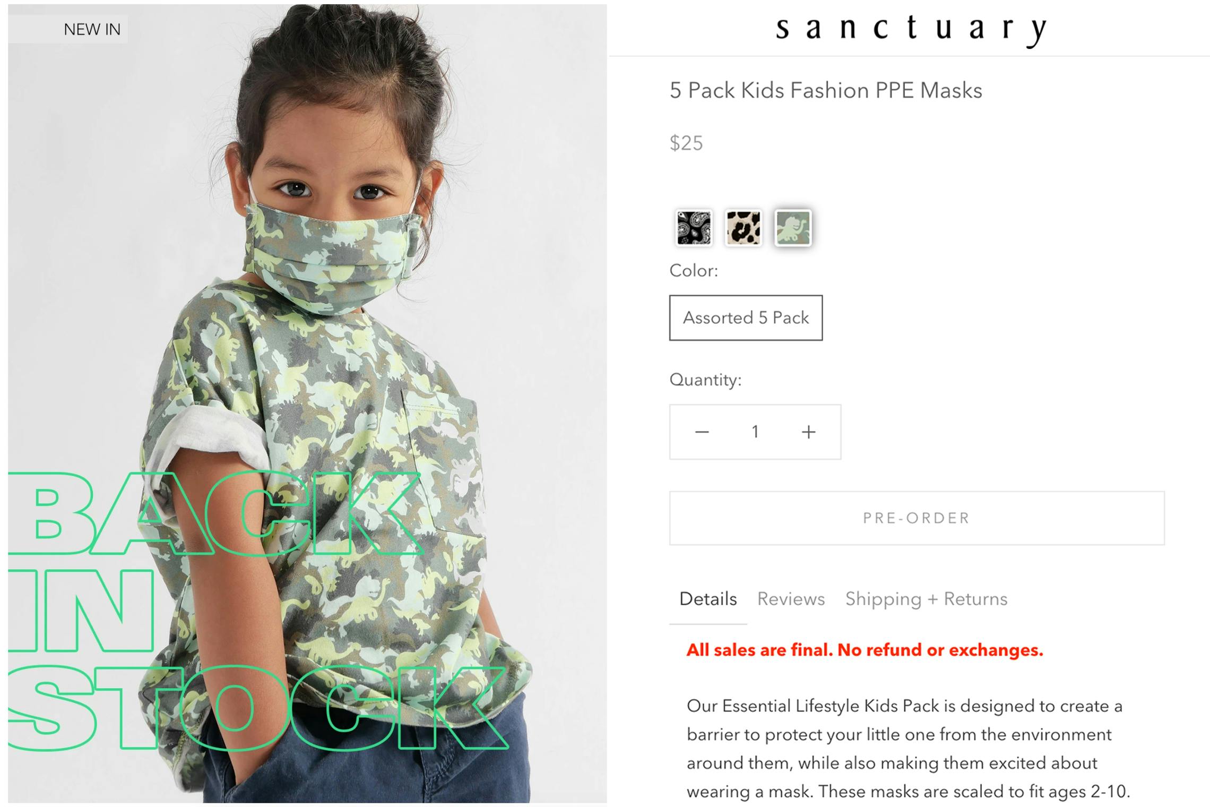
Task: Click the NEW IN badge
Action: [92, 29]
